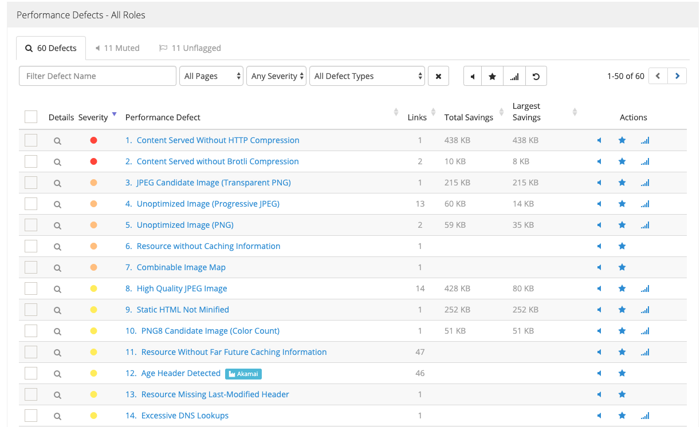The width and height of the screenshot is (700, 427).
Task: Open details magnifier for Static HTML Not Minified
Action: [x=57, y=310]
